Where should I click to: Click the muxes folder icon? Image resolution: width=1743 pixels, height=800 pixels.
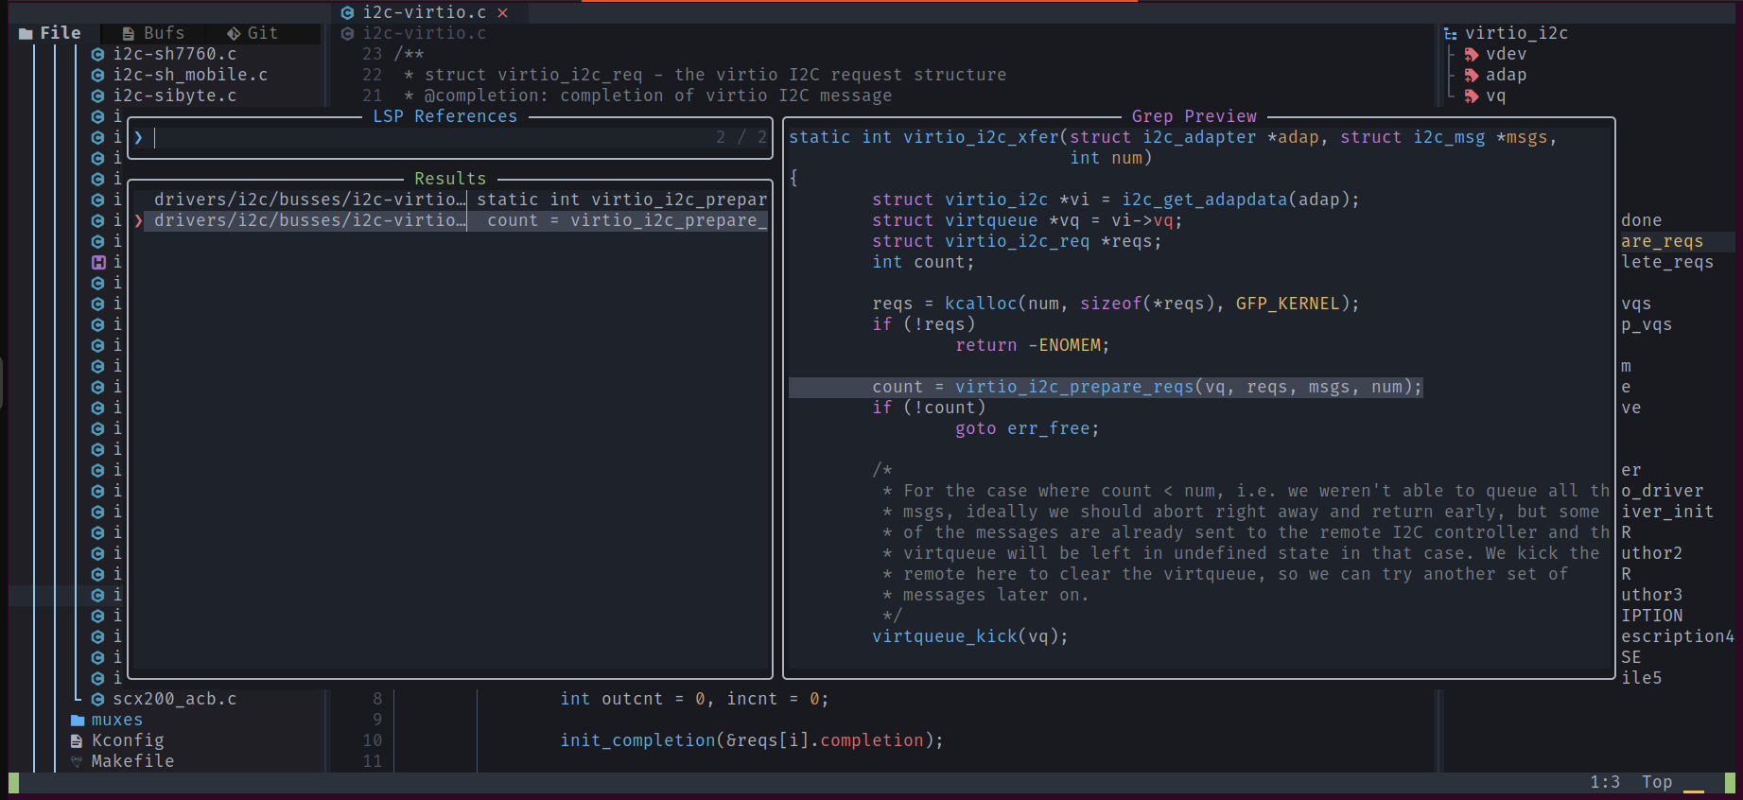(x=78, y=720)
